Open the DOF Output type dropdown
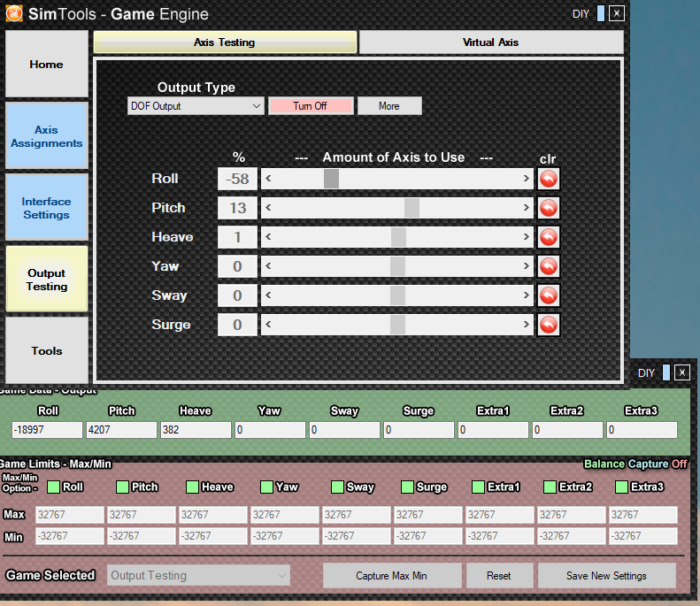 pos(196,106)
